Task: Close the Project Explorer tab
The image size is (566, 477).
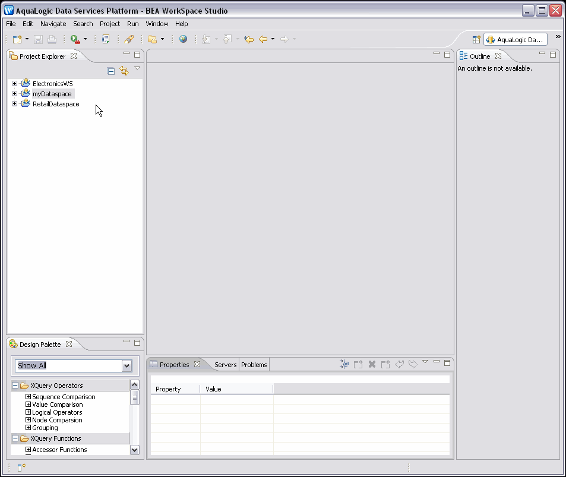Action: click(x=74, y=56)
